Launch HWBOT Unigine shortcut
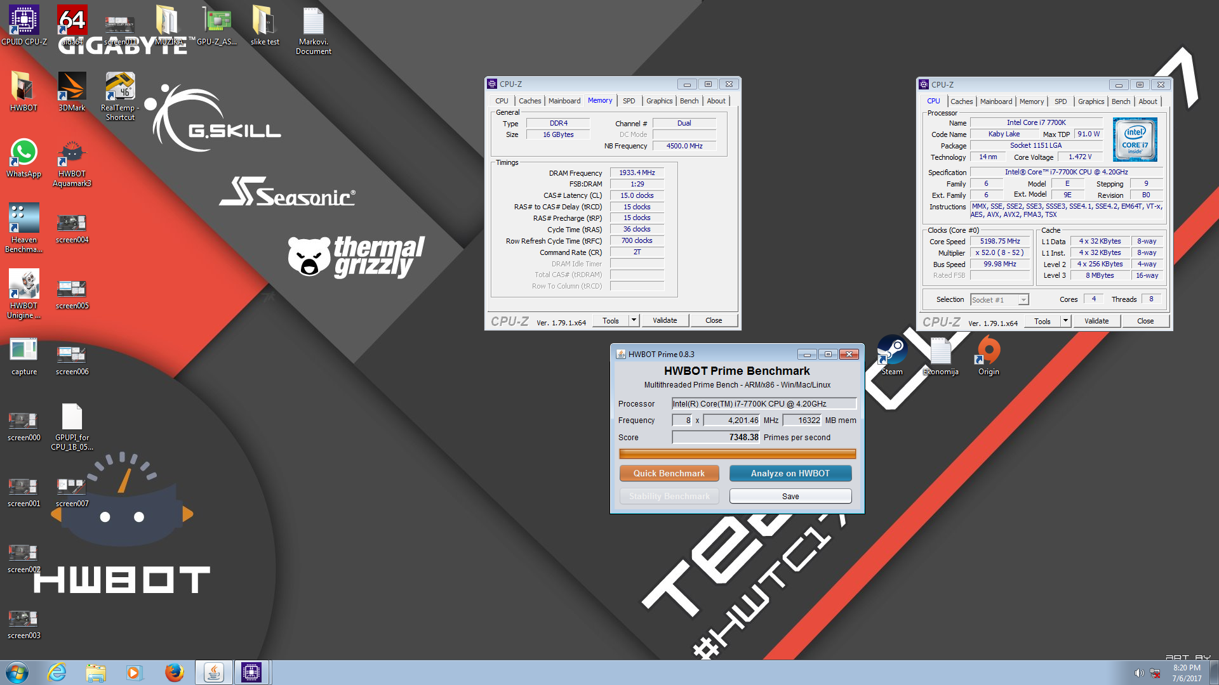The image size is (1219, 685). click(23, 294)
